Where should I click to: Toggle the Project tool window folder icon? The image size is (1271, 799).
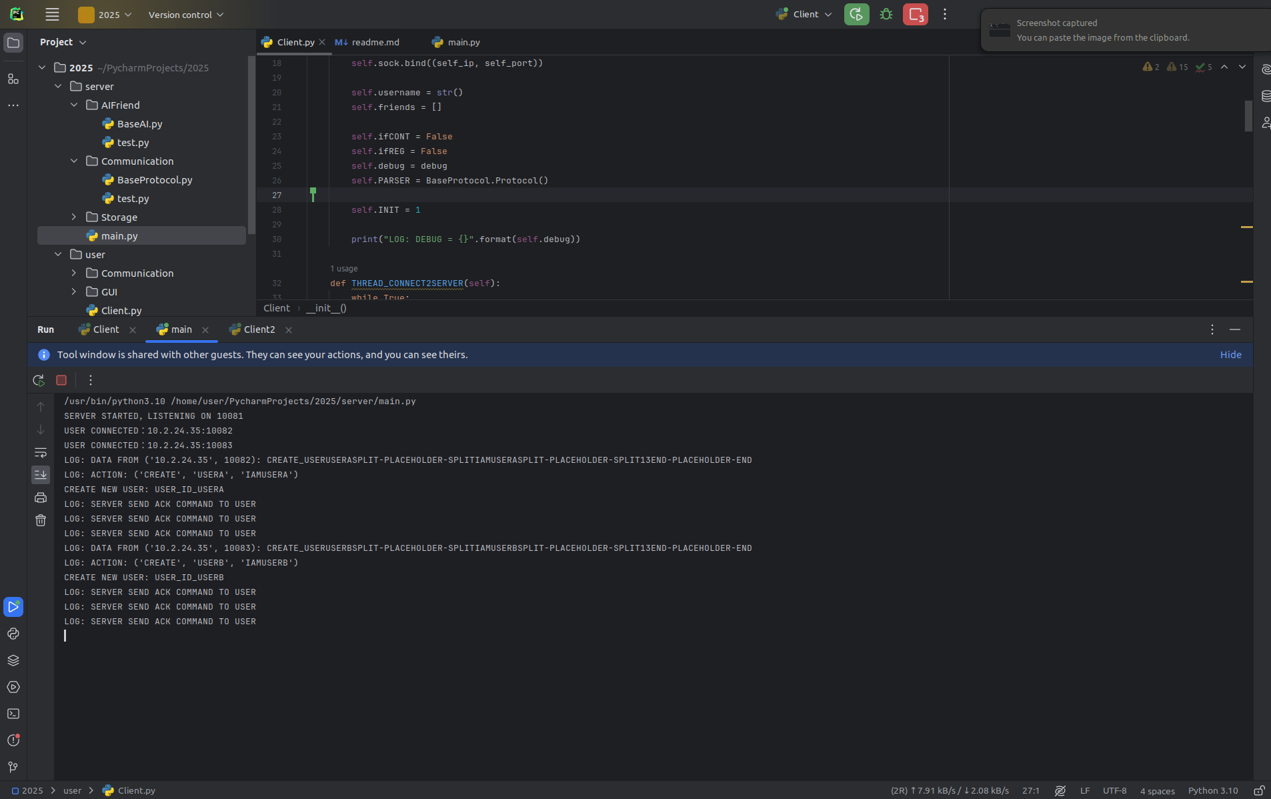click(x=13, y=43)
